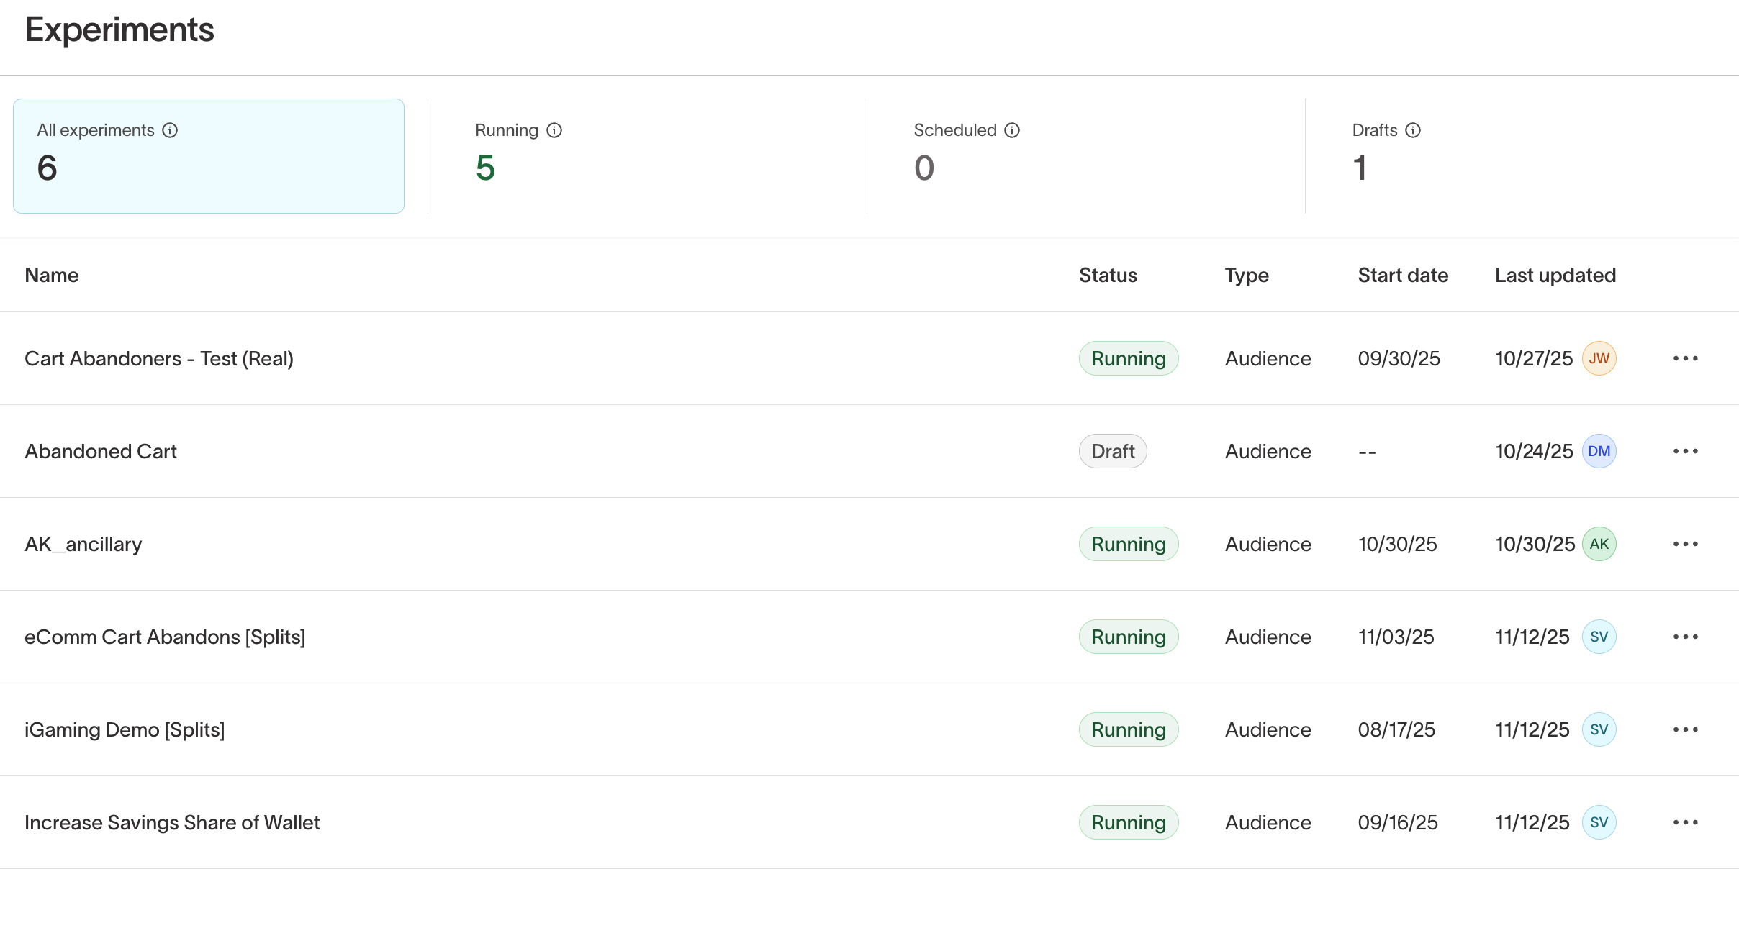Click the JW avatar on Cart Abandoners row
Image resolution: width=1739 pixels, height=928 pixels.
[1599, 358]
